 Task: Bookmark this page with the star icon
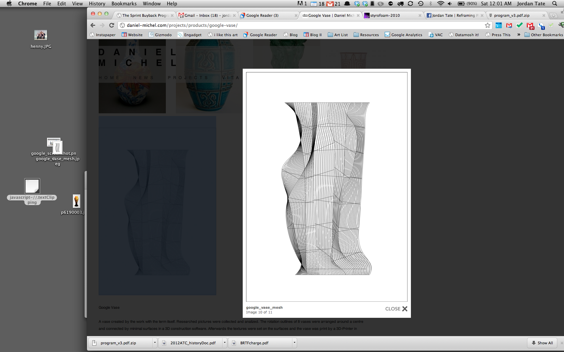pyautogui.click(x=487, y=25)
